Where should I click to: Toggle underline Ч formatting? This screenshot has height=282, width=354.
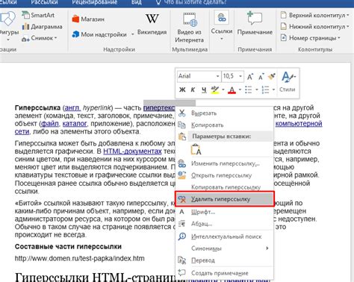point(204,90)
